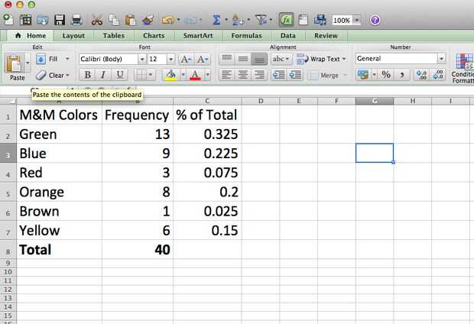Screen dimensions: 474x324
Task: Align text to middle vertically
Action: coord(243,59)
